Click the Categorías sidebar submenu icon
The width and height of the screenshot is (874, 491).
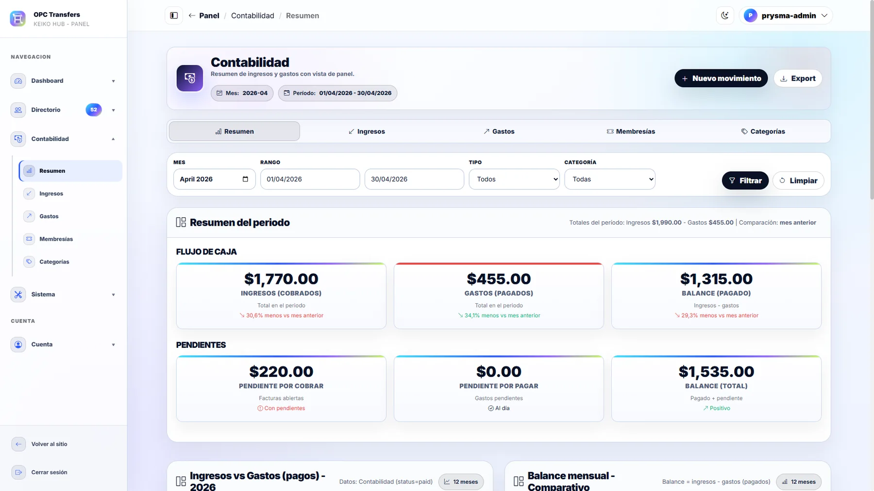coord(29,262)
